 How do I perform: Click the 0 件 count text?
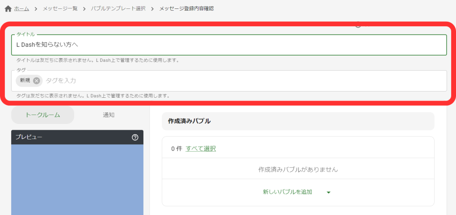[x=176, y=149]
